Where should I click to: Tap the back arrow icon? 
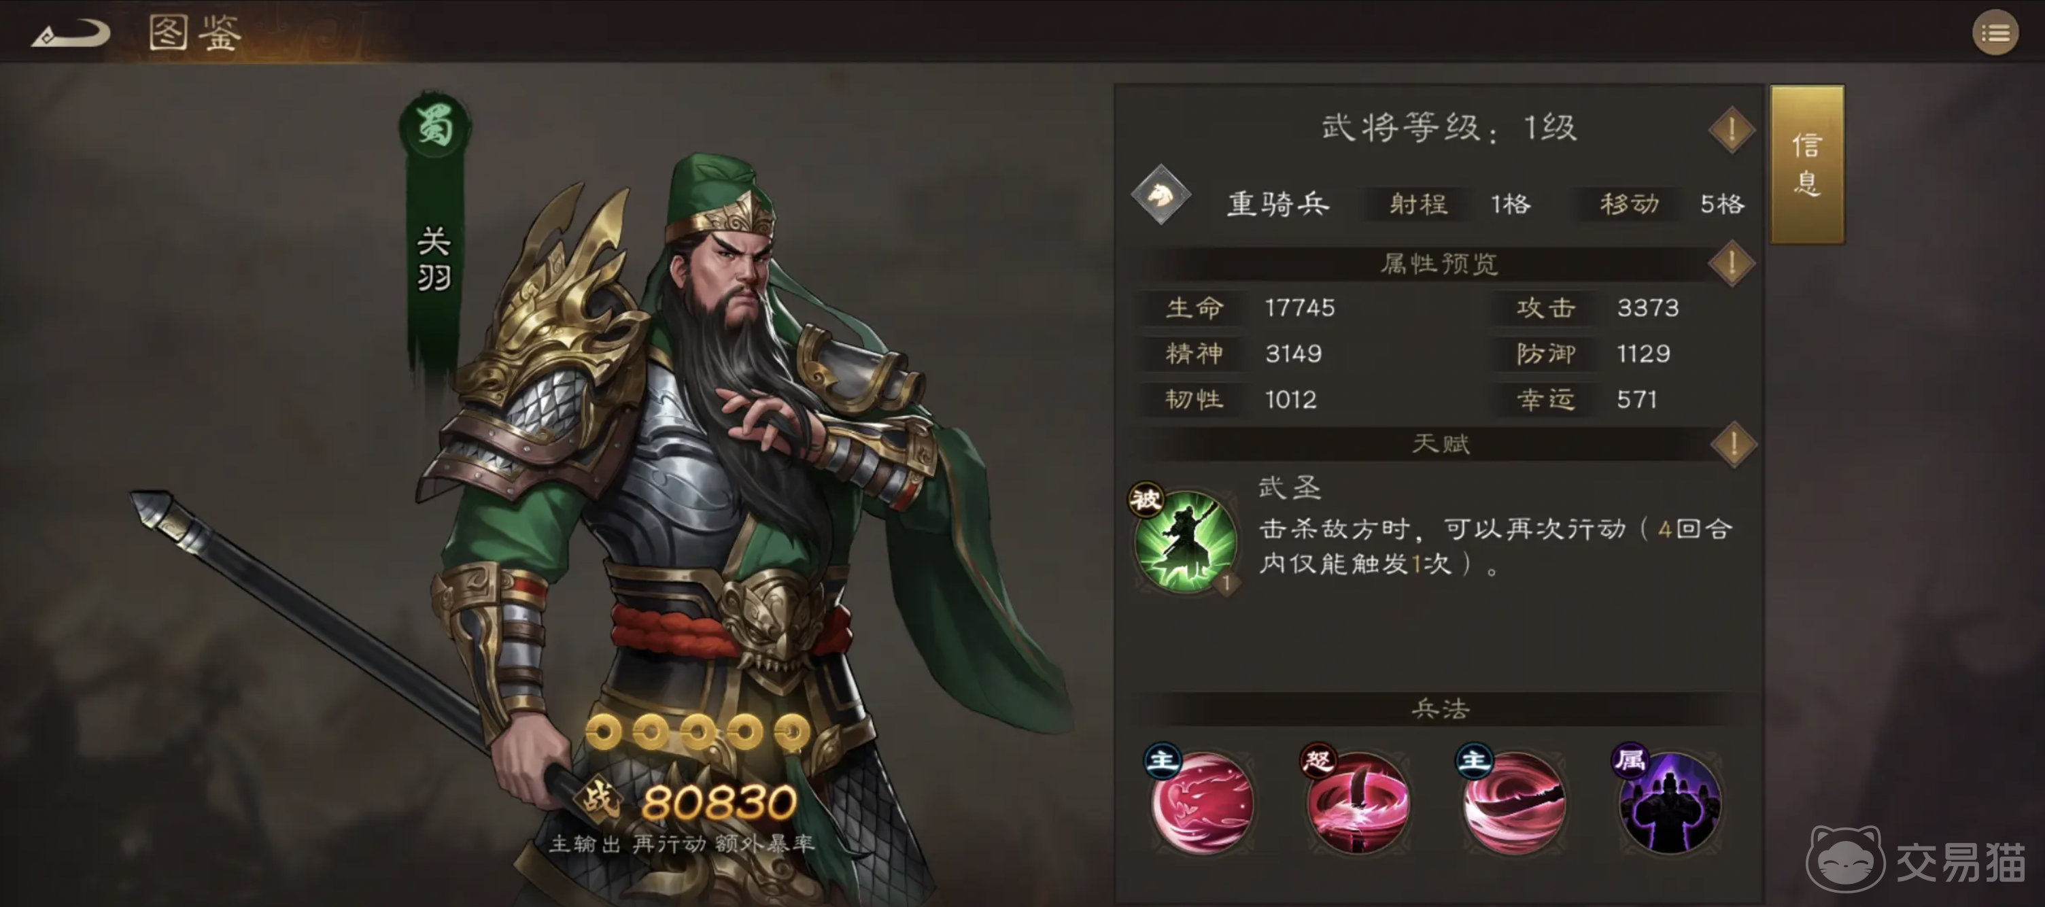(x=71, y=34)
